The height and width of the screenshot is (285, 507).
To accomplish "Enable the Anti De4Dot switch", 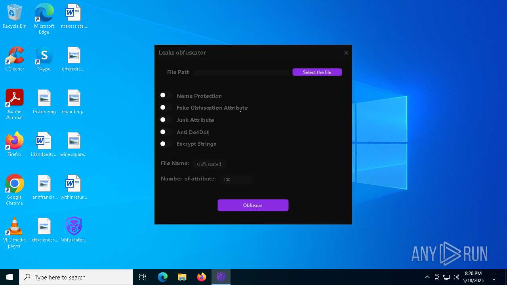I will [166, 132].
